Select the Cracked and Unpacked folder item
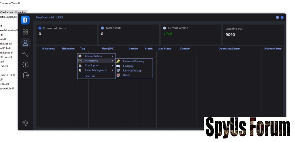 (13, 12)
